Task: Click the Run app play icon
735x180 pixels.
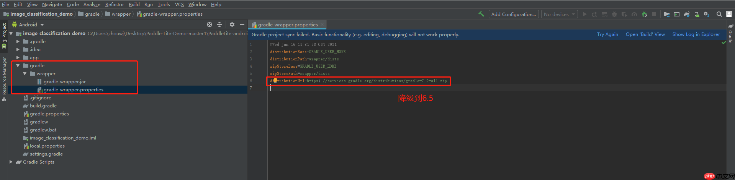Action: (584, 14)
